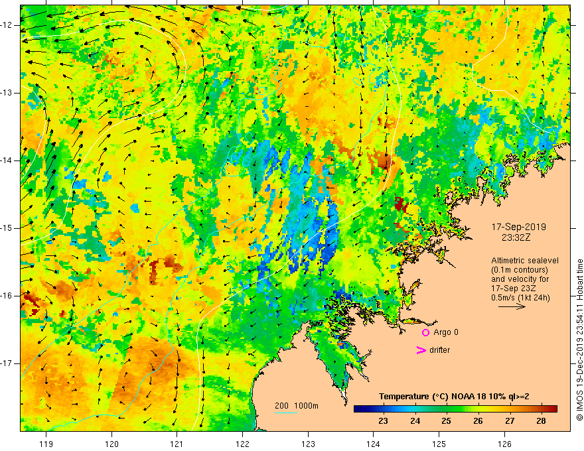Click the latitude axis label -17
Screen dimensions: 584x451
coord(7,363)
